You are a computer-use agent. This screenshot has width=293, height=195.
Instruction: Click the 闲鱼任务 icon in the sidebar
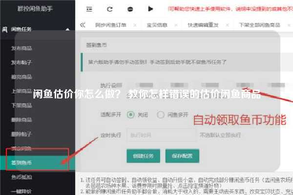point(5,29)
